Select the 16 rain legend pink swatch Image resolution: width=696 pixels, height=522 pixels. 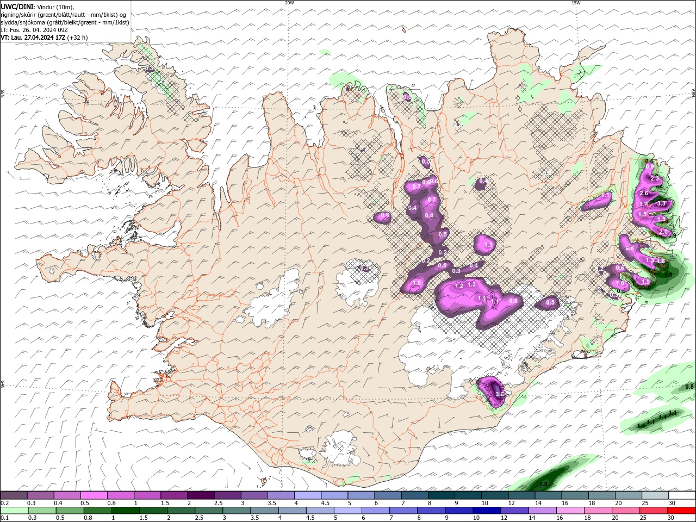click(x=569, y=511)
